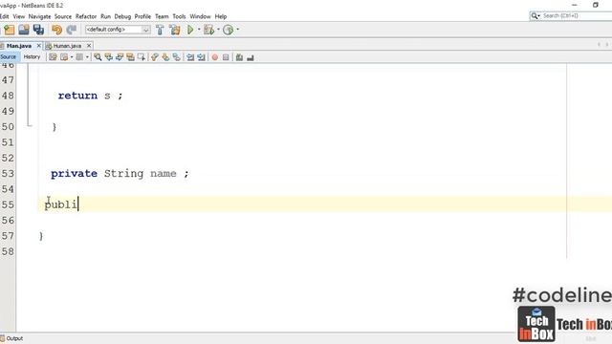The height and width of the screenshot is (344, 612).
Task: Open the Window menu
Action: [200, 16]
